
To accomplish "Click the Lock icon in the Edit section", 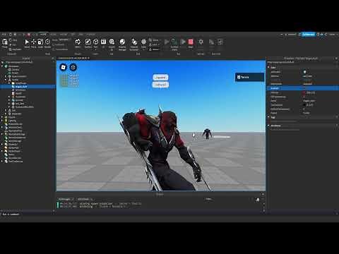I will (x=150, y=44).
